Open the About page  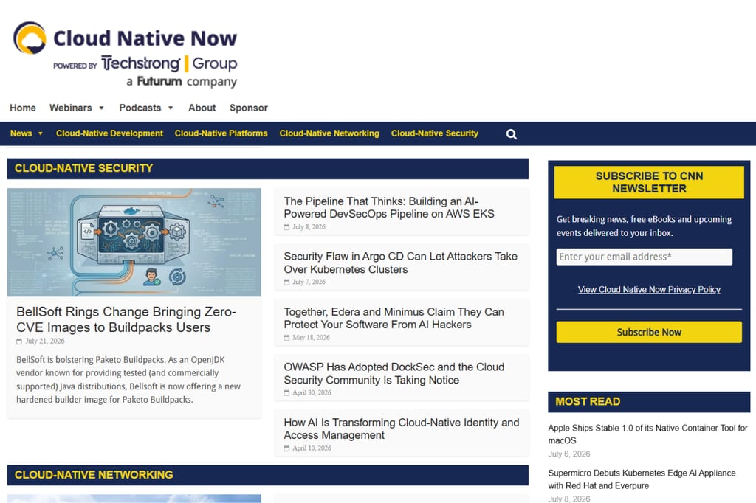[202, 108]
